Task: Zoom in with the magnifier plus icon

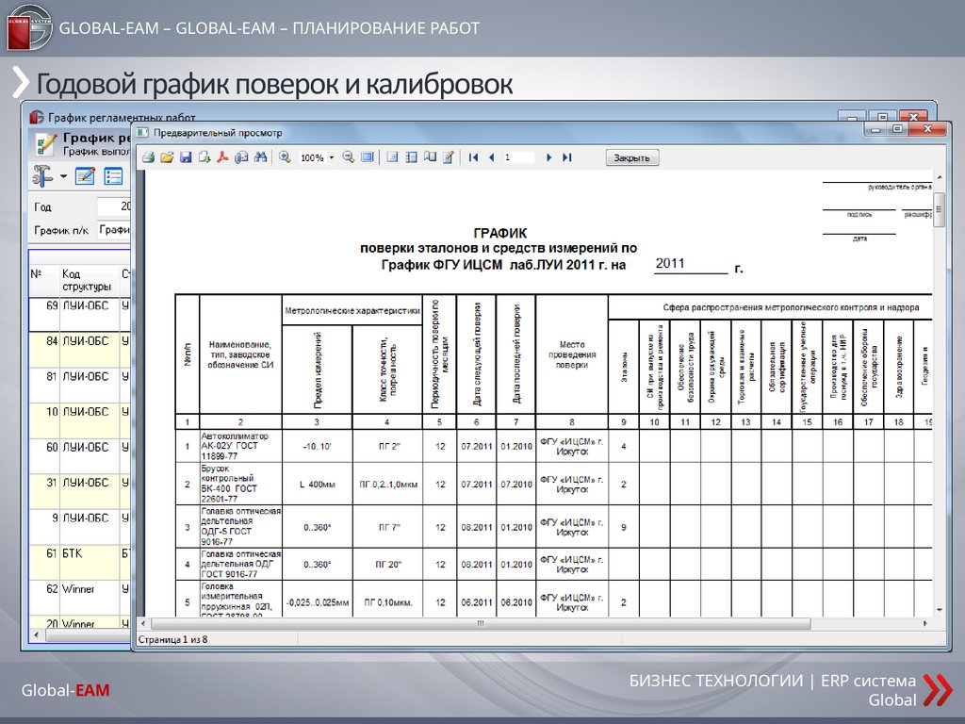Action: click(x=285, y=157)
